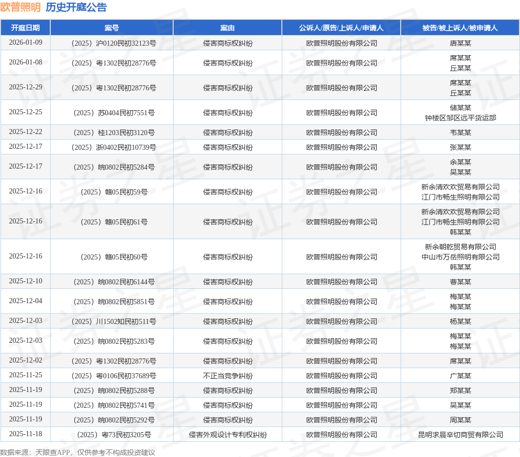
Task: Click the 历史开庭公告 heading
Action: tap(76, 7)
